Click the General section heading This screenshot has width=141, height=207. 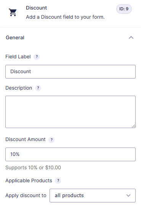tap(15, 38)
